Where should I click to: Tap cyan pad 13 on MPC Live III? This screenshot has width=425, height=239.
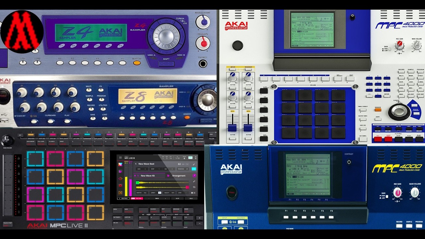35,159
